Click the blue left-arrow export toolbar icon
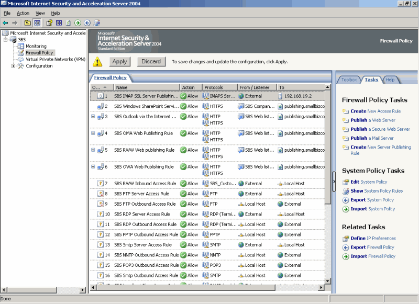 (87, 23)
